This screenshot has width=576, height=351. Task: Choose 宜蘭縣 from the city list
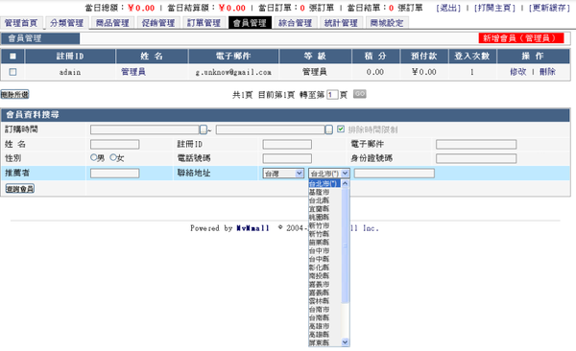319,209
